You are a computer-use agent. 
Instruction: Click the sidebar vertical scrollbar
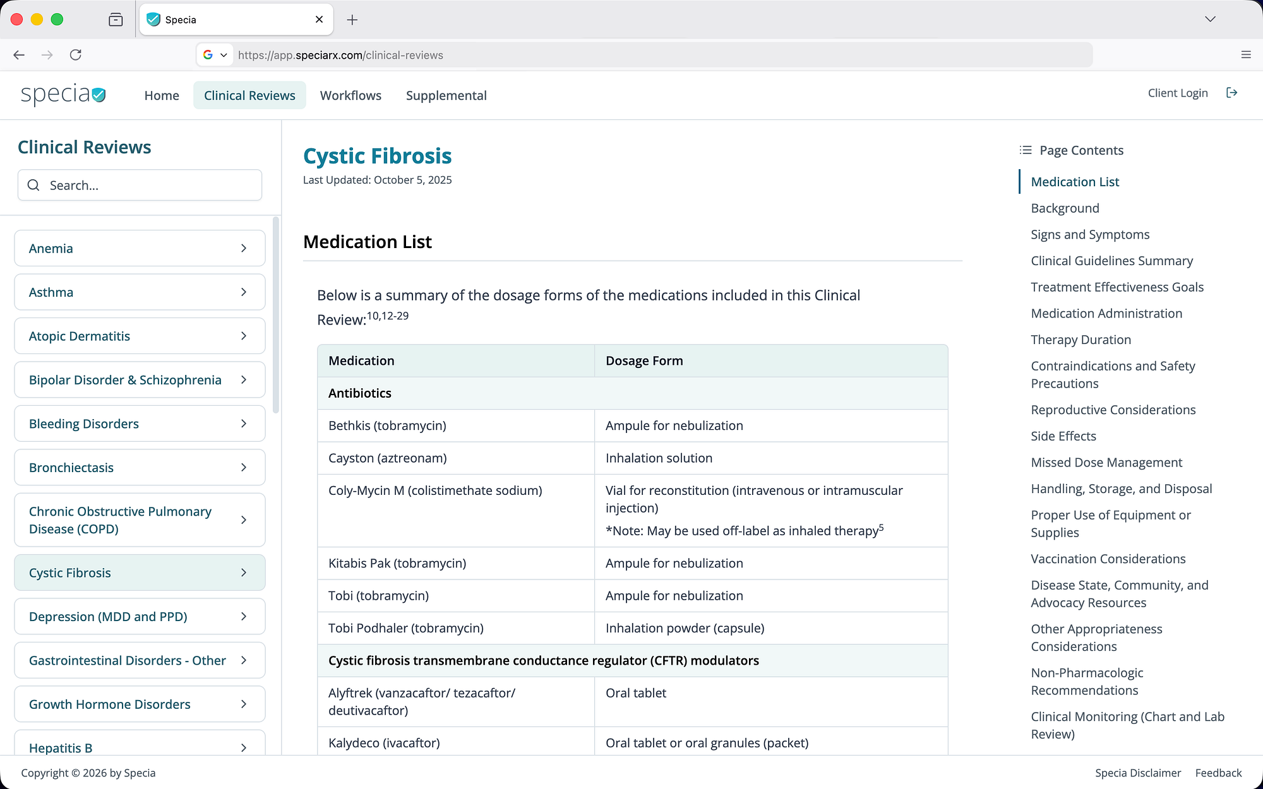275,316
